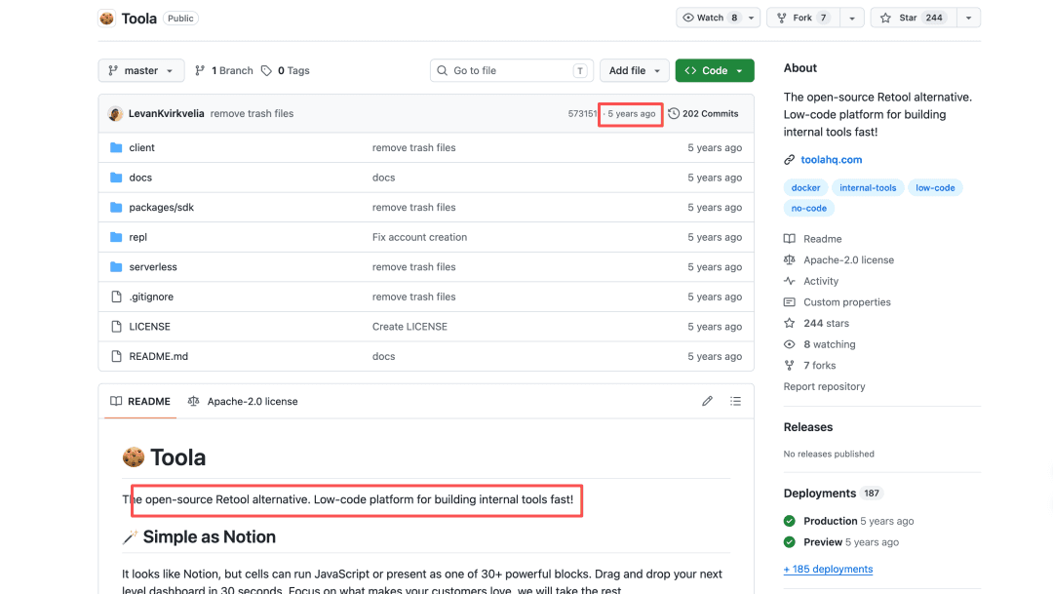This screenshot has height=594, width=1053.
Task: Open the Preview deployment
Action: point(823,542)
